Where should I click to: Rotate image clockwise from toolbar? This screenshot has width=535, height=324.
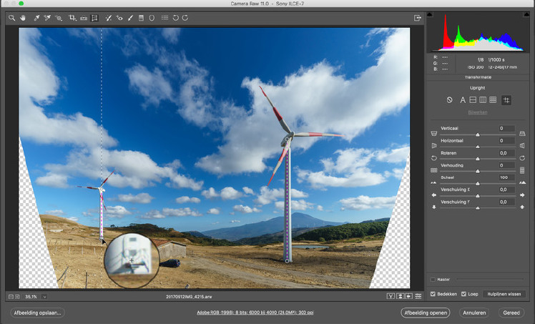pos(185,18)
